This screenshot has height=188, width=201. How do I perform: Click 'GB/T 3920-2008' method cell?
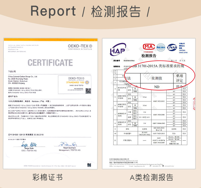coord(159,115)
